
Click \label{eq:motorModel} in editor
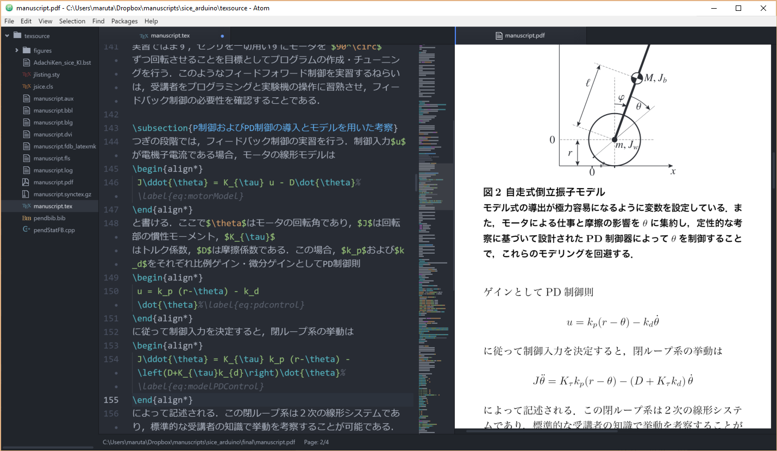click(x=191, y=196)
